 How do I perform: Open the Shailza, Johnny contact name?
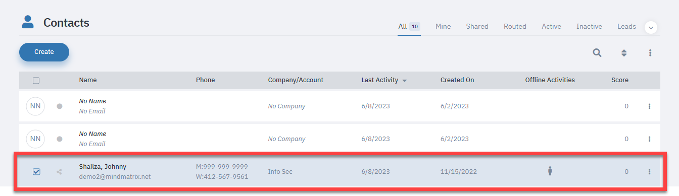pyautogui.click(x=103, y=166)
